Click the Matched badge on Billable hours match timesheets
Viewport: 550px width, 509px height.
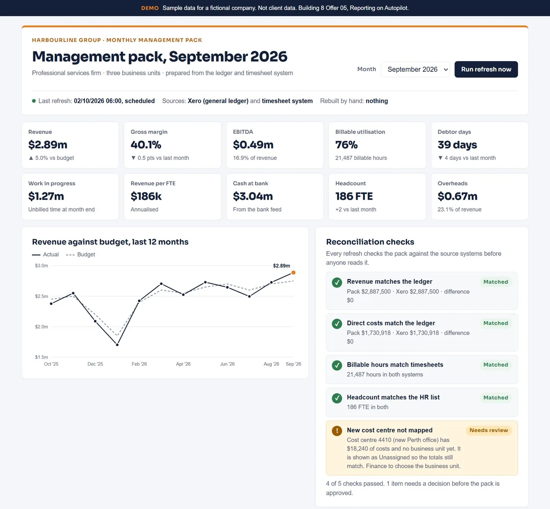(495, 365)
